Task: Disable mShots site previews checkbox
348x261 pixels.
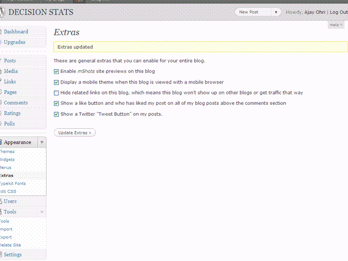Action: tap(57, 72)
